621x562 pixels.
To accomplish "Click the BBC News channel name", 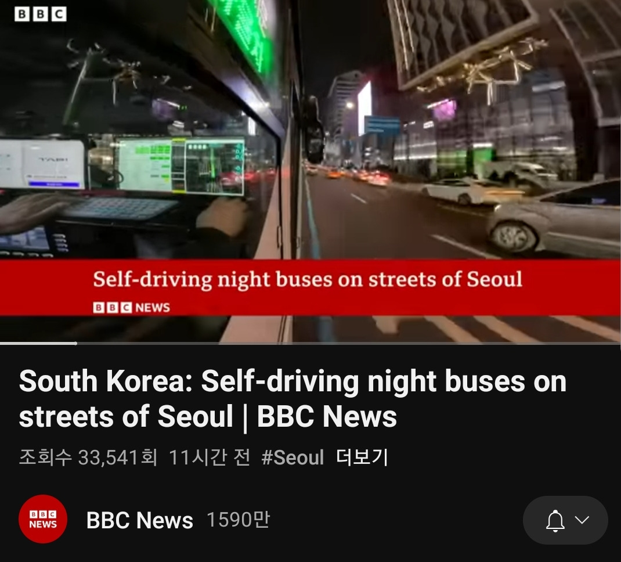I will point(139,520).
